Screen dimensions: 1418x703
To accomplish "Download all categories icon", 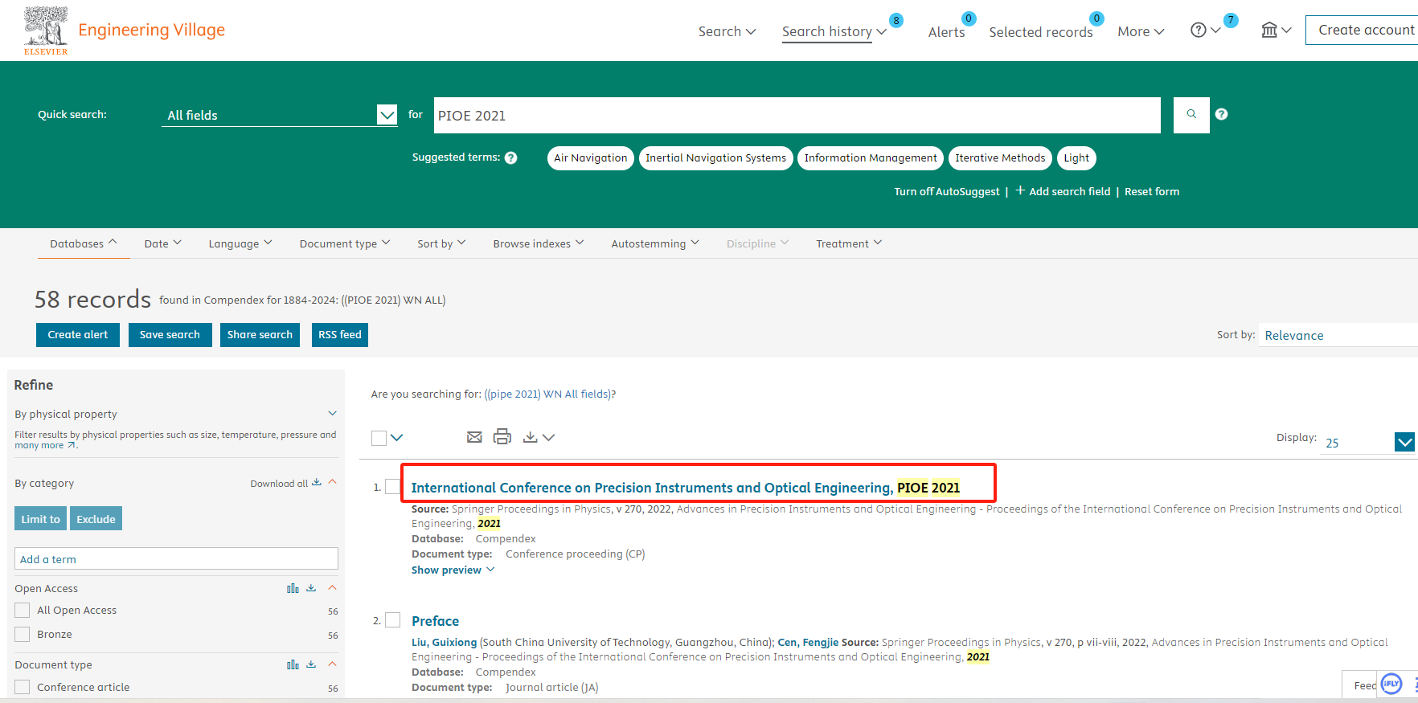I will (x=316, y=482).
